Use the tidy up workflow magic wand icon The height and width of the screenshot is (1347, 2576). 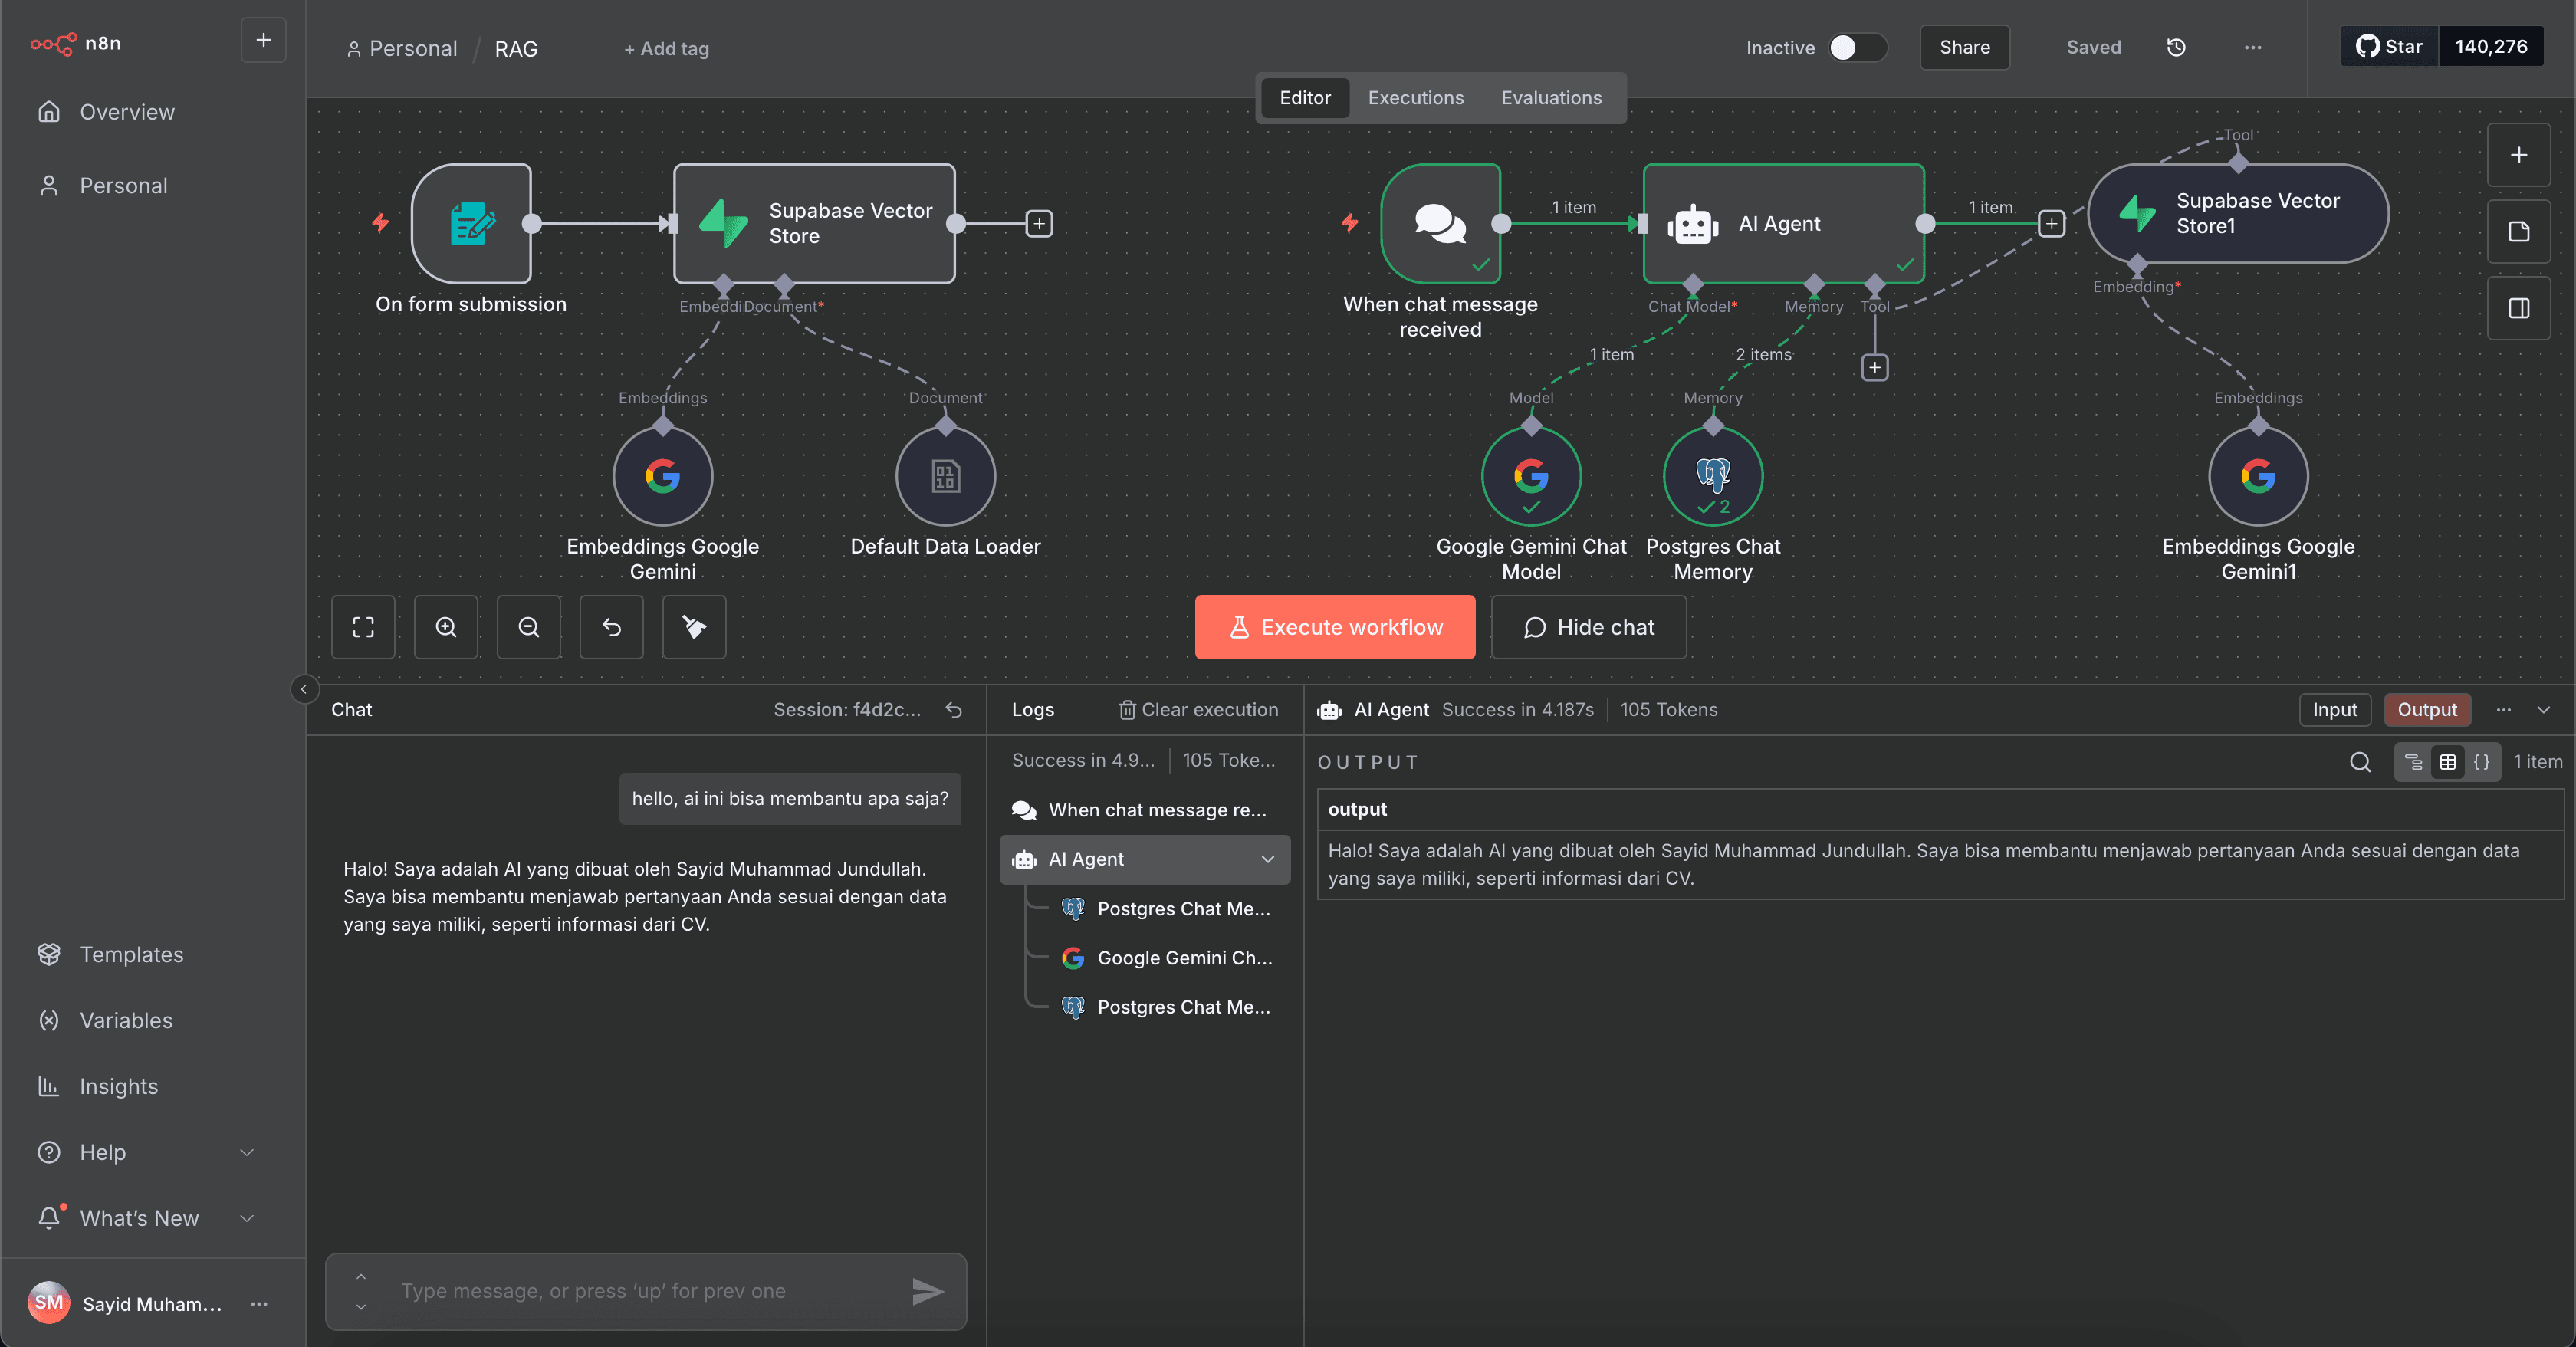[693, 627]
